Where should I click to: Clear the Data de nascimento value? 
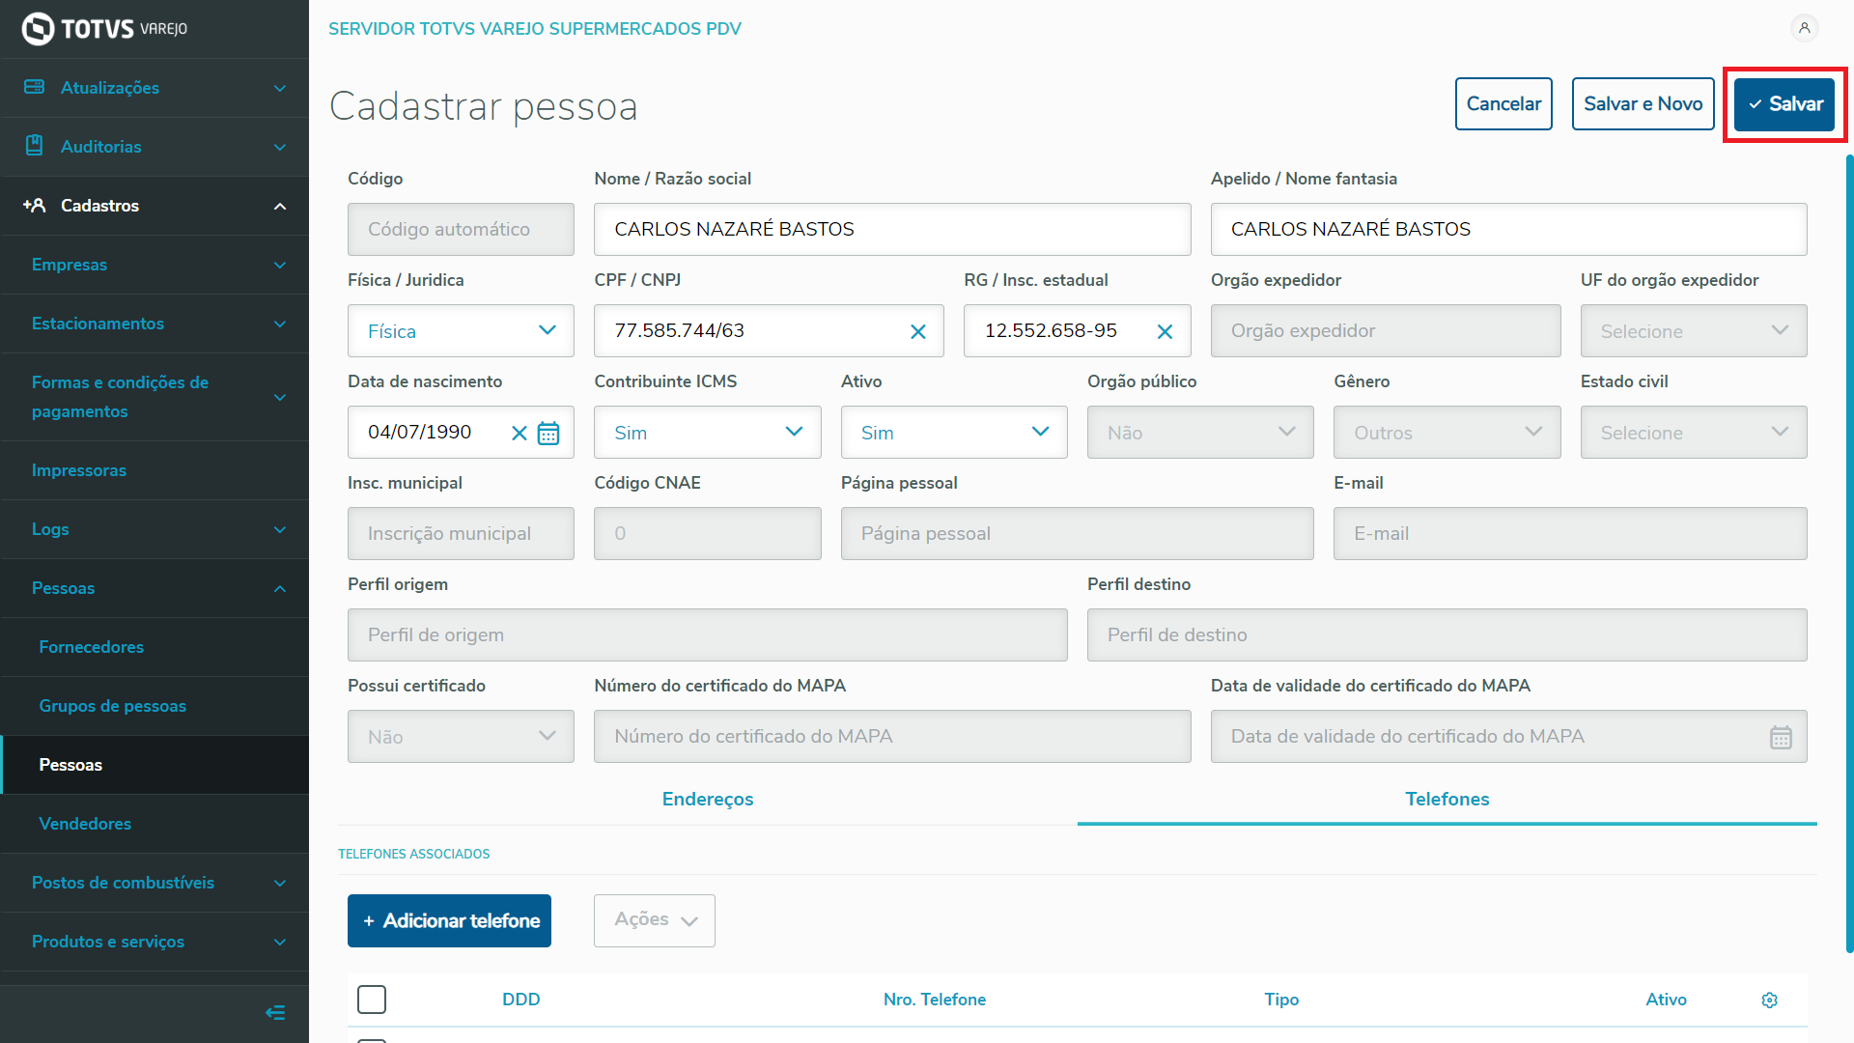point(519,433)
